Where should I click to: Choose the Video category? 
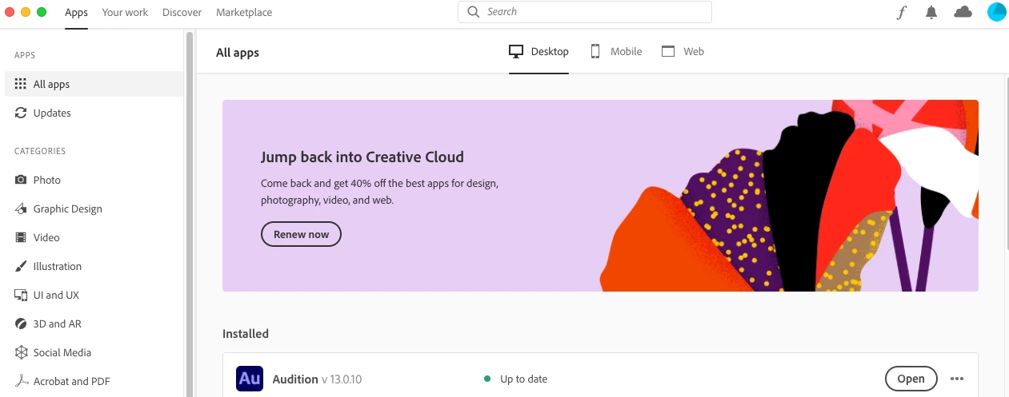click(x=94, y=237)
